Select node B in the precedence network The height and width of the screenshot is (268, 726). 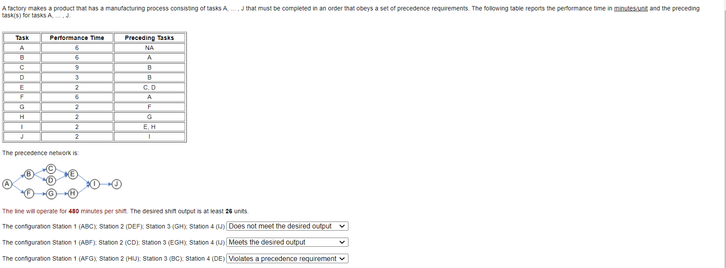point(29,174)
